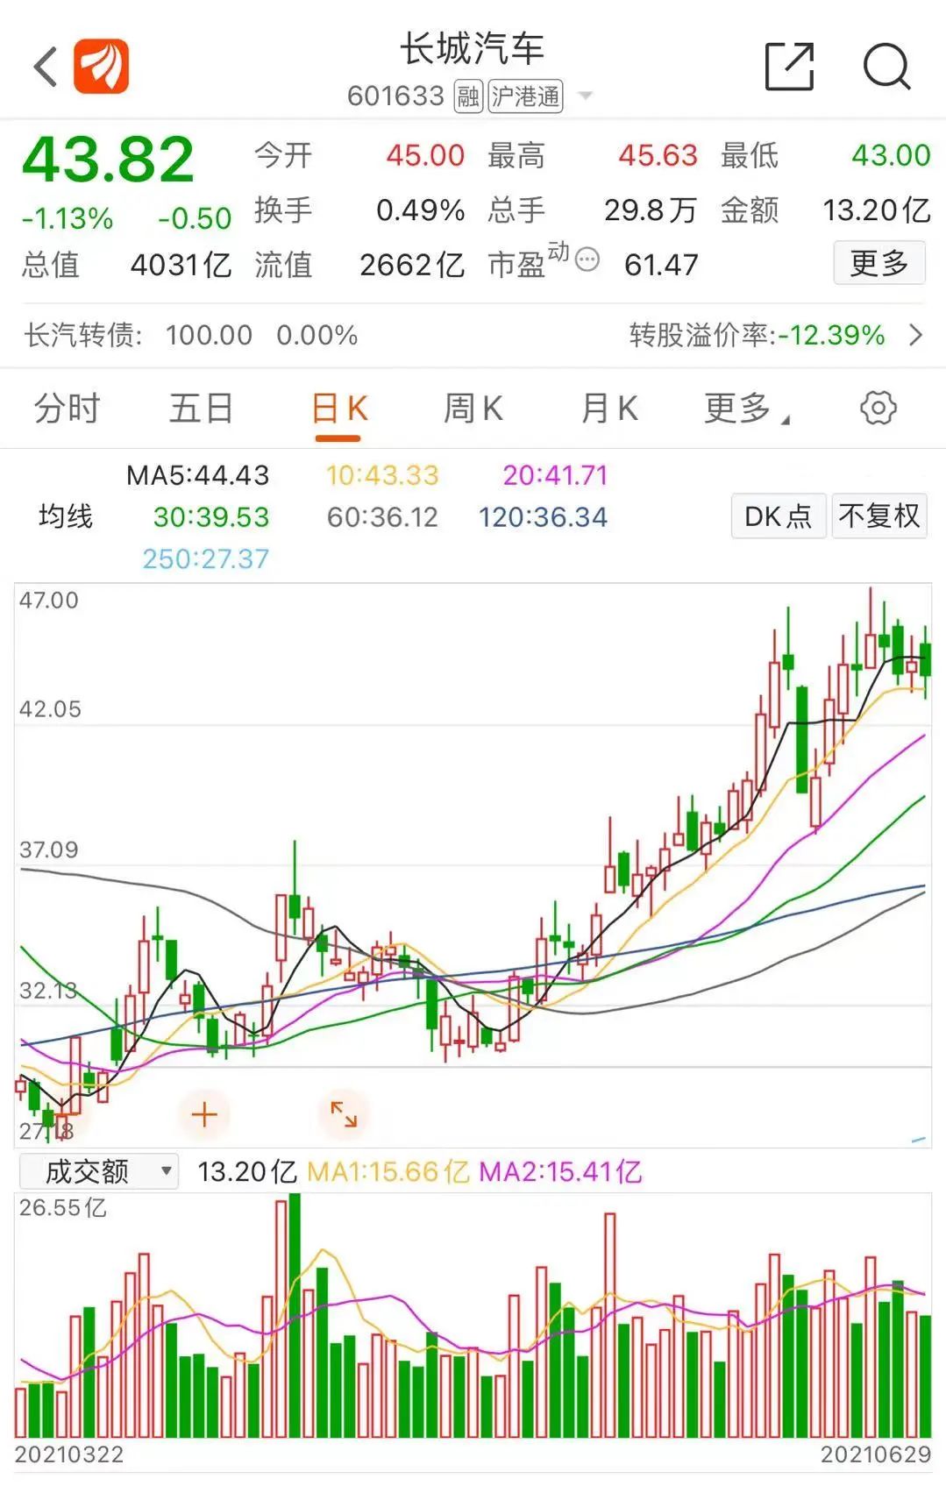This screenshot has width=946, height=1486.
Task: Open the 长汽转债 convertible bond row chevron
Action: coord(916,335)
